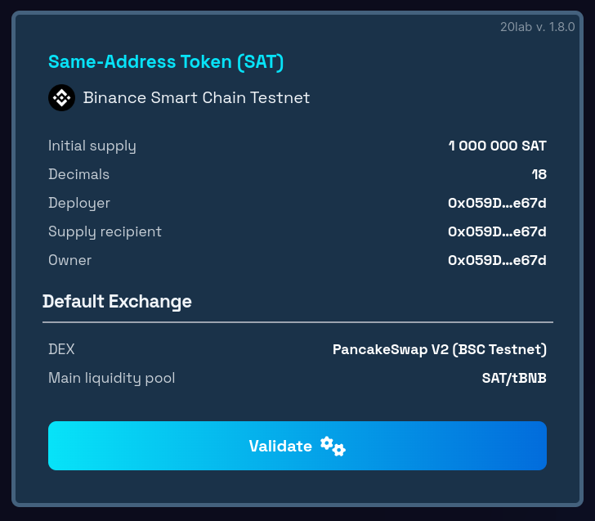Click the Decimals value 18

pyautogui.click(x=538, y=174)
